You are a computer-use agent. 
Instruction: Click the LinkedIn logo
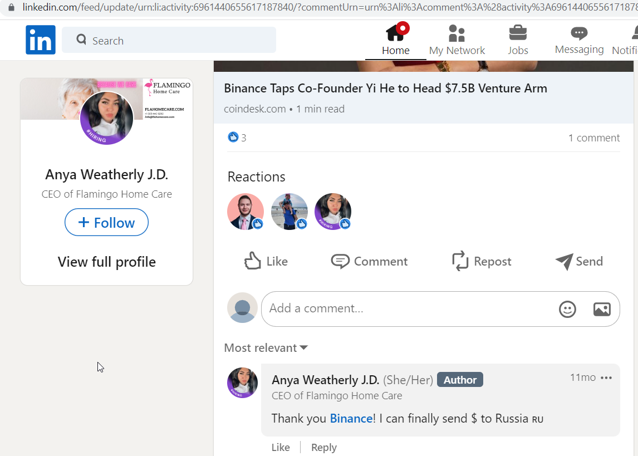tap(40, 40)
